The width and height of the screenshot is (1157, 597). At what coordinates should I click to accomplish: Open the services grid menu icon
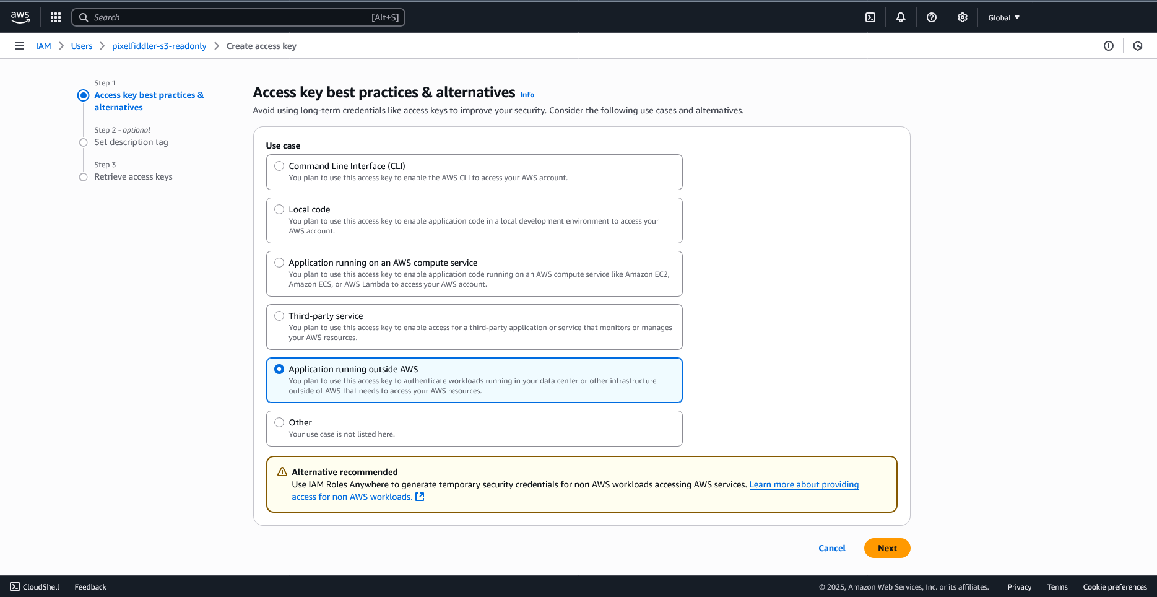click(x=56, y=17)
